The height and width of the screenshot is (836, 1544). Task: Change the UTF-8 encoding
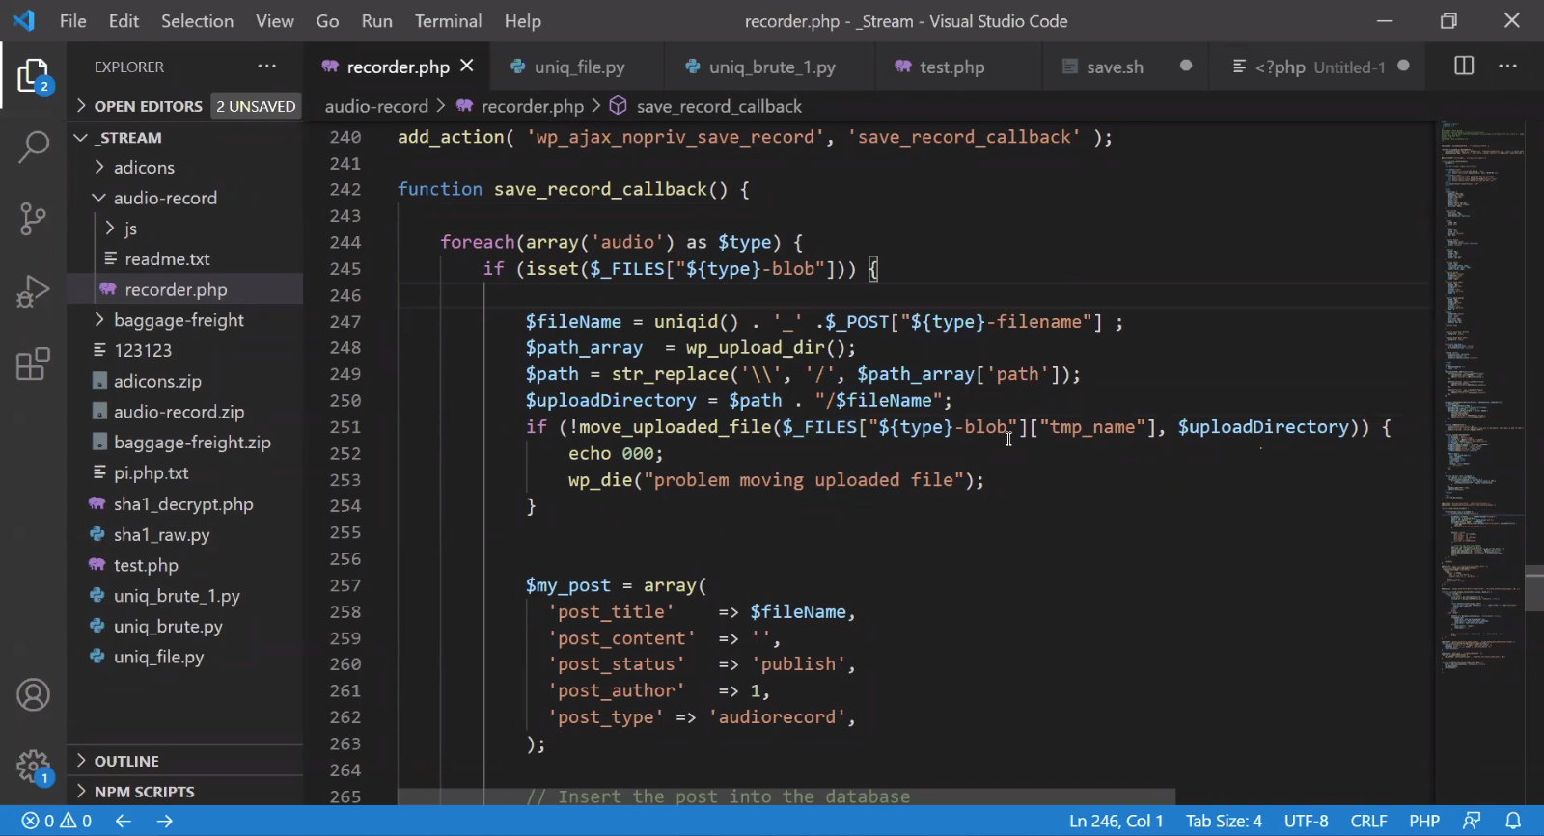pos(1306,821)
